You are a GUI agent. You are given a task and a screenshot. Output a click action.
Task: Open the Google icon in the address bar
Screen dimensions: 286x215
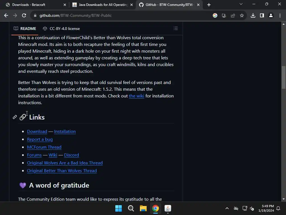click(x=215, y=16)
